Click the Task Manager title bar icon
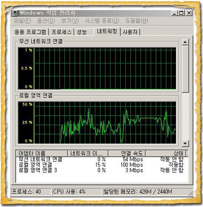 [15, 13]
